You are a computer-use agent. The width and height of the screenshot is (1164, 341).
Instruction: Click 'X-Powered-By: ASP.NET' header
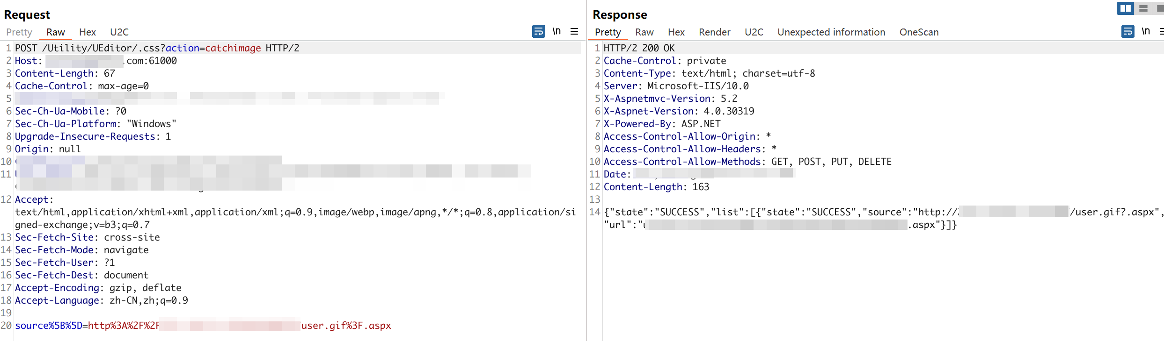[662, 124]
